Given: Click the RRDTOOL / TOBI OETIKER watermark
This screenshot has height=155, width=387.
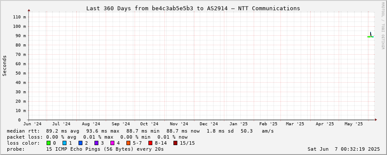Looking at the screenshot, I should pyautogui.click(x=383, y=25).
